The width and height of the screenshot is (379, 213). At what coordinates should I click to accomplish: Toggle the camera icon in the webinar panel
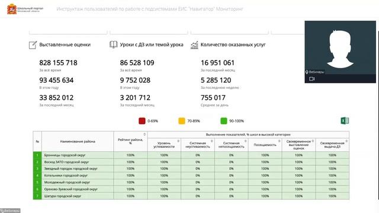312,79
